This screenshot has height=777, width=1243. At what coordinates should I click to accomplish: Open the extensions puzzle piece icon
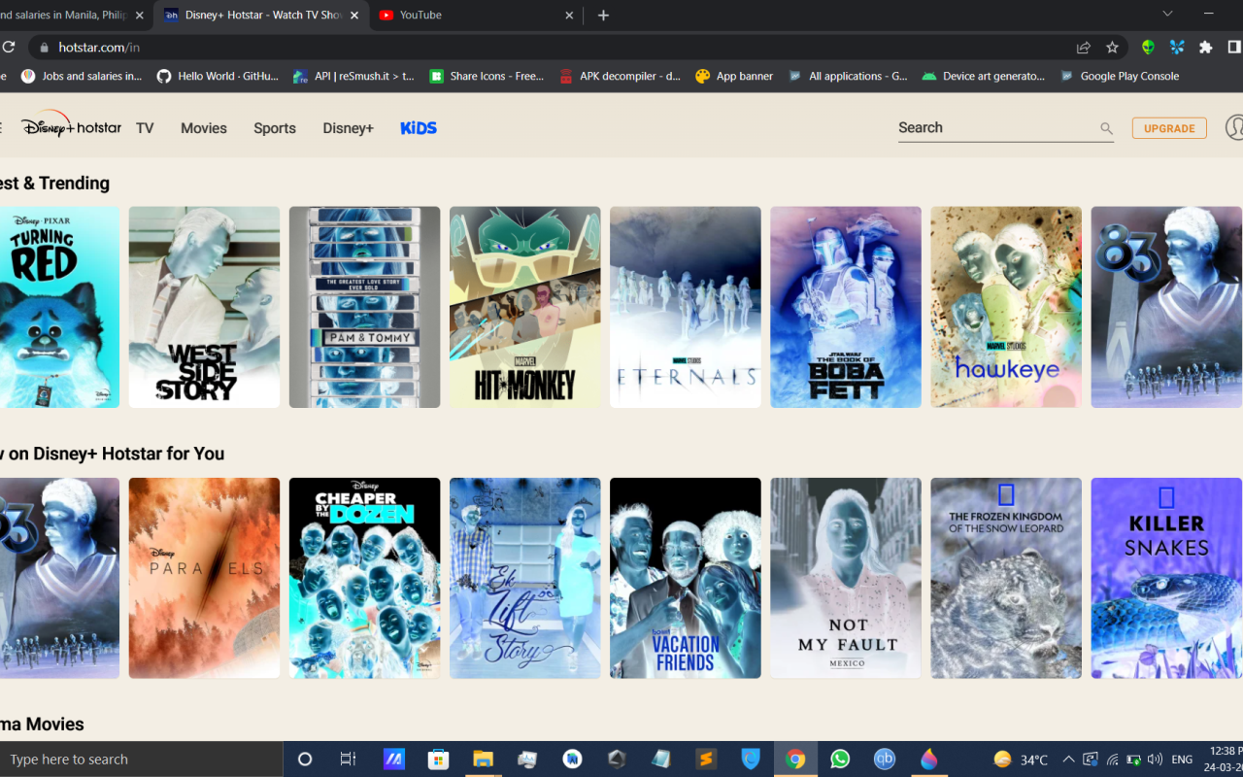pyautogui.click(x=1205, y=47)
